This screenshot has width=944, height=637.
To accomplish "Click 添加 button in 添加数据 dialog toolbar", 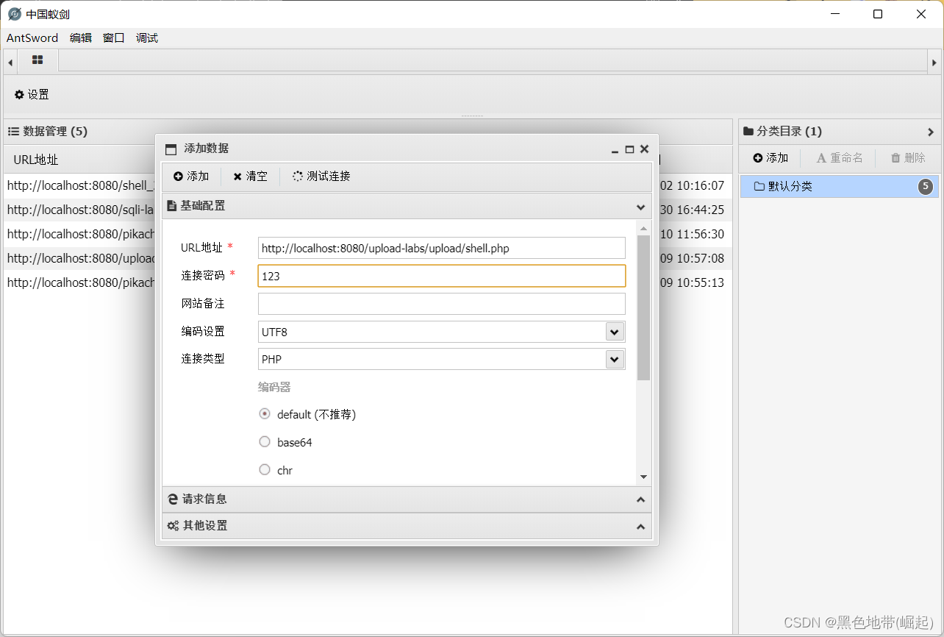I will (191, 177).
